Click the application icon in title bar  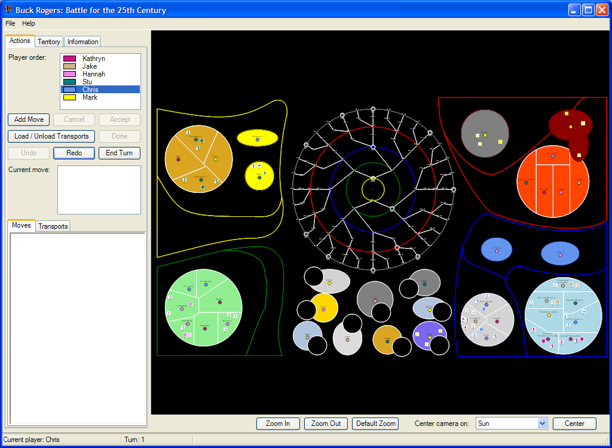(8, 10)
